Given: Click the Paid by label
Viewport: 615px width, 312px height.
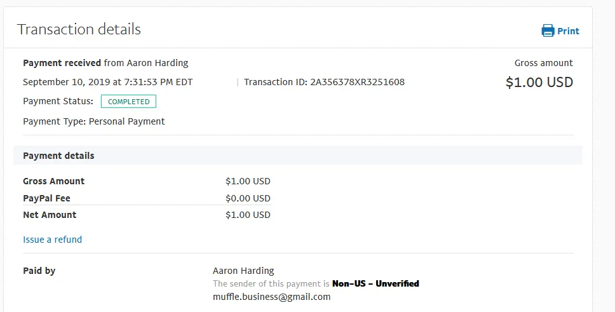Looking at the screenshot, I should pos(39,271).
